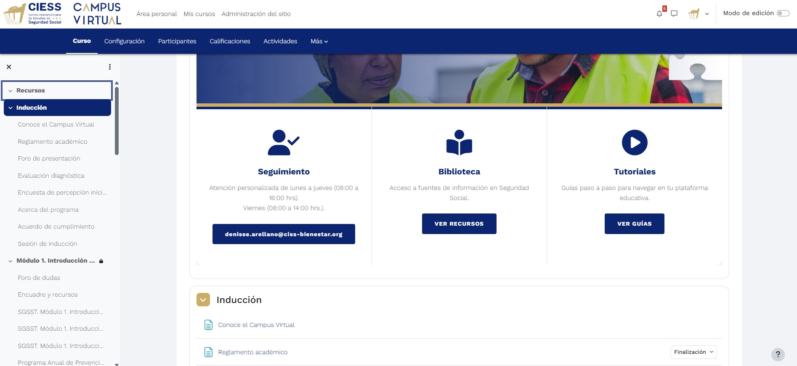Click the user avatar in the top bar
Viewport: 797px width, 366px height.
(x=694, y=13)
